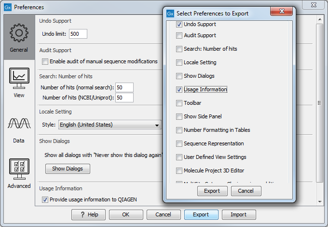Open the Data preferences section icon
Image resolution: width=328 pixels, height=227 pixels.
(19, 128)
